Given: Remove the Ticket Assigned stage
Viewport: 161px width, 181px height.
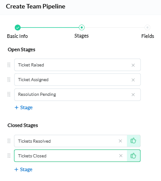Looking at the screenshot, I should click(133, 80).
